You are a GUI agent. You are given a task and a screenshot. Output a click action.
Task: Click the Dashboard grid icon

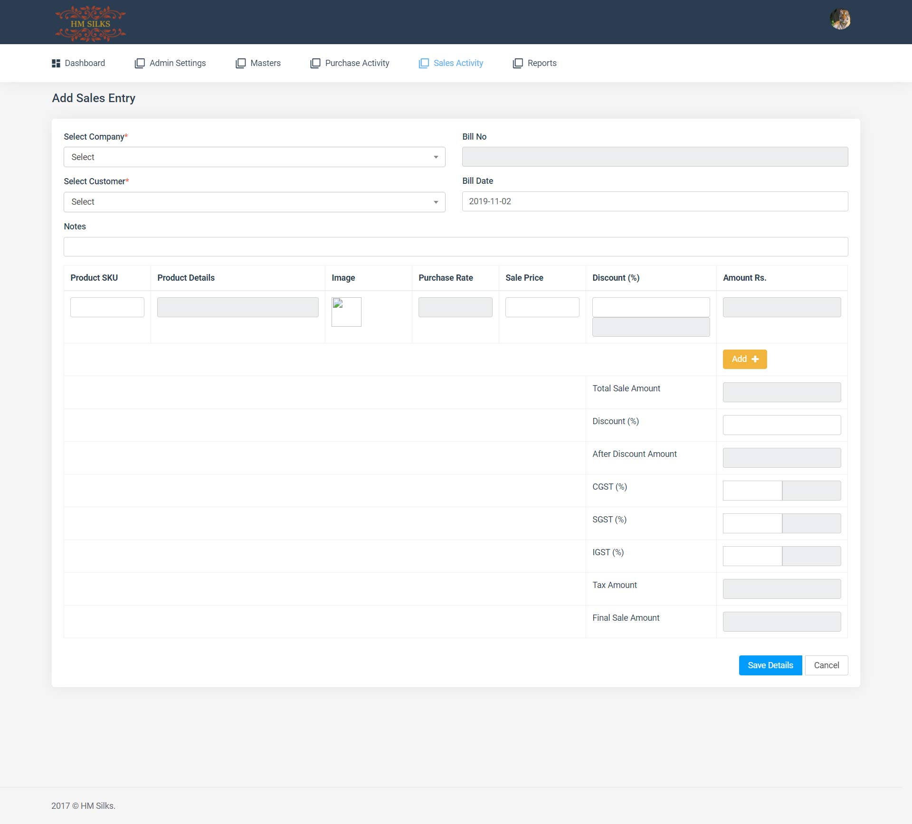tap(56, 63)
